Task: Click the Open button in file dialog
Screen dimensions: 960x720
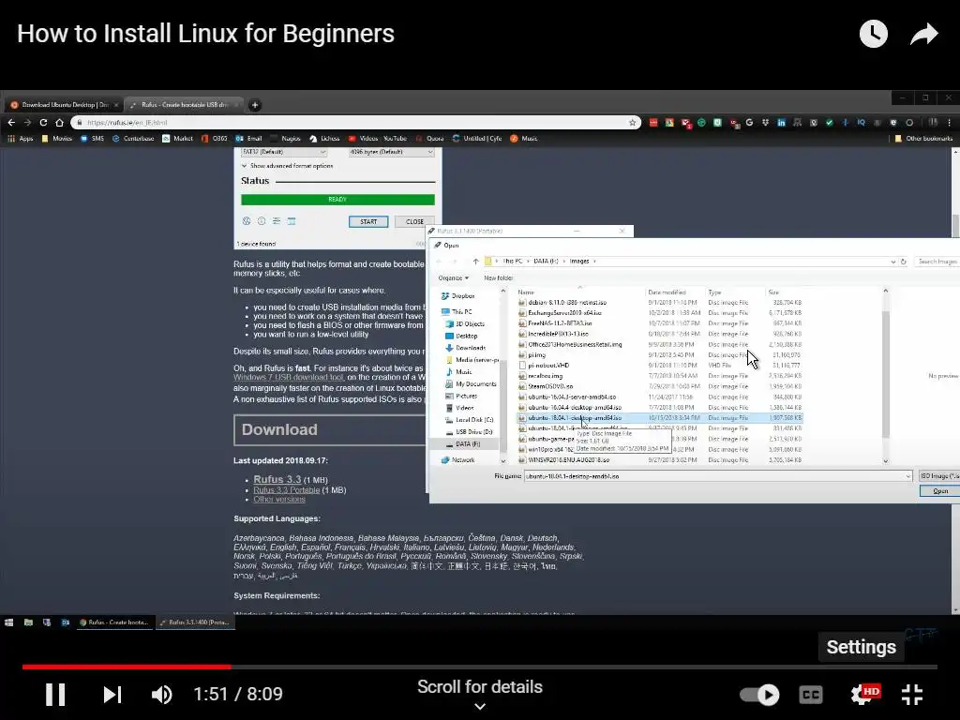Action: (x=939, y=491)
